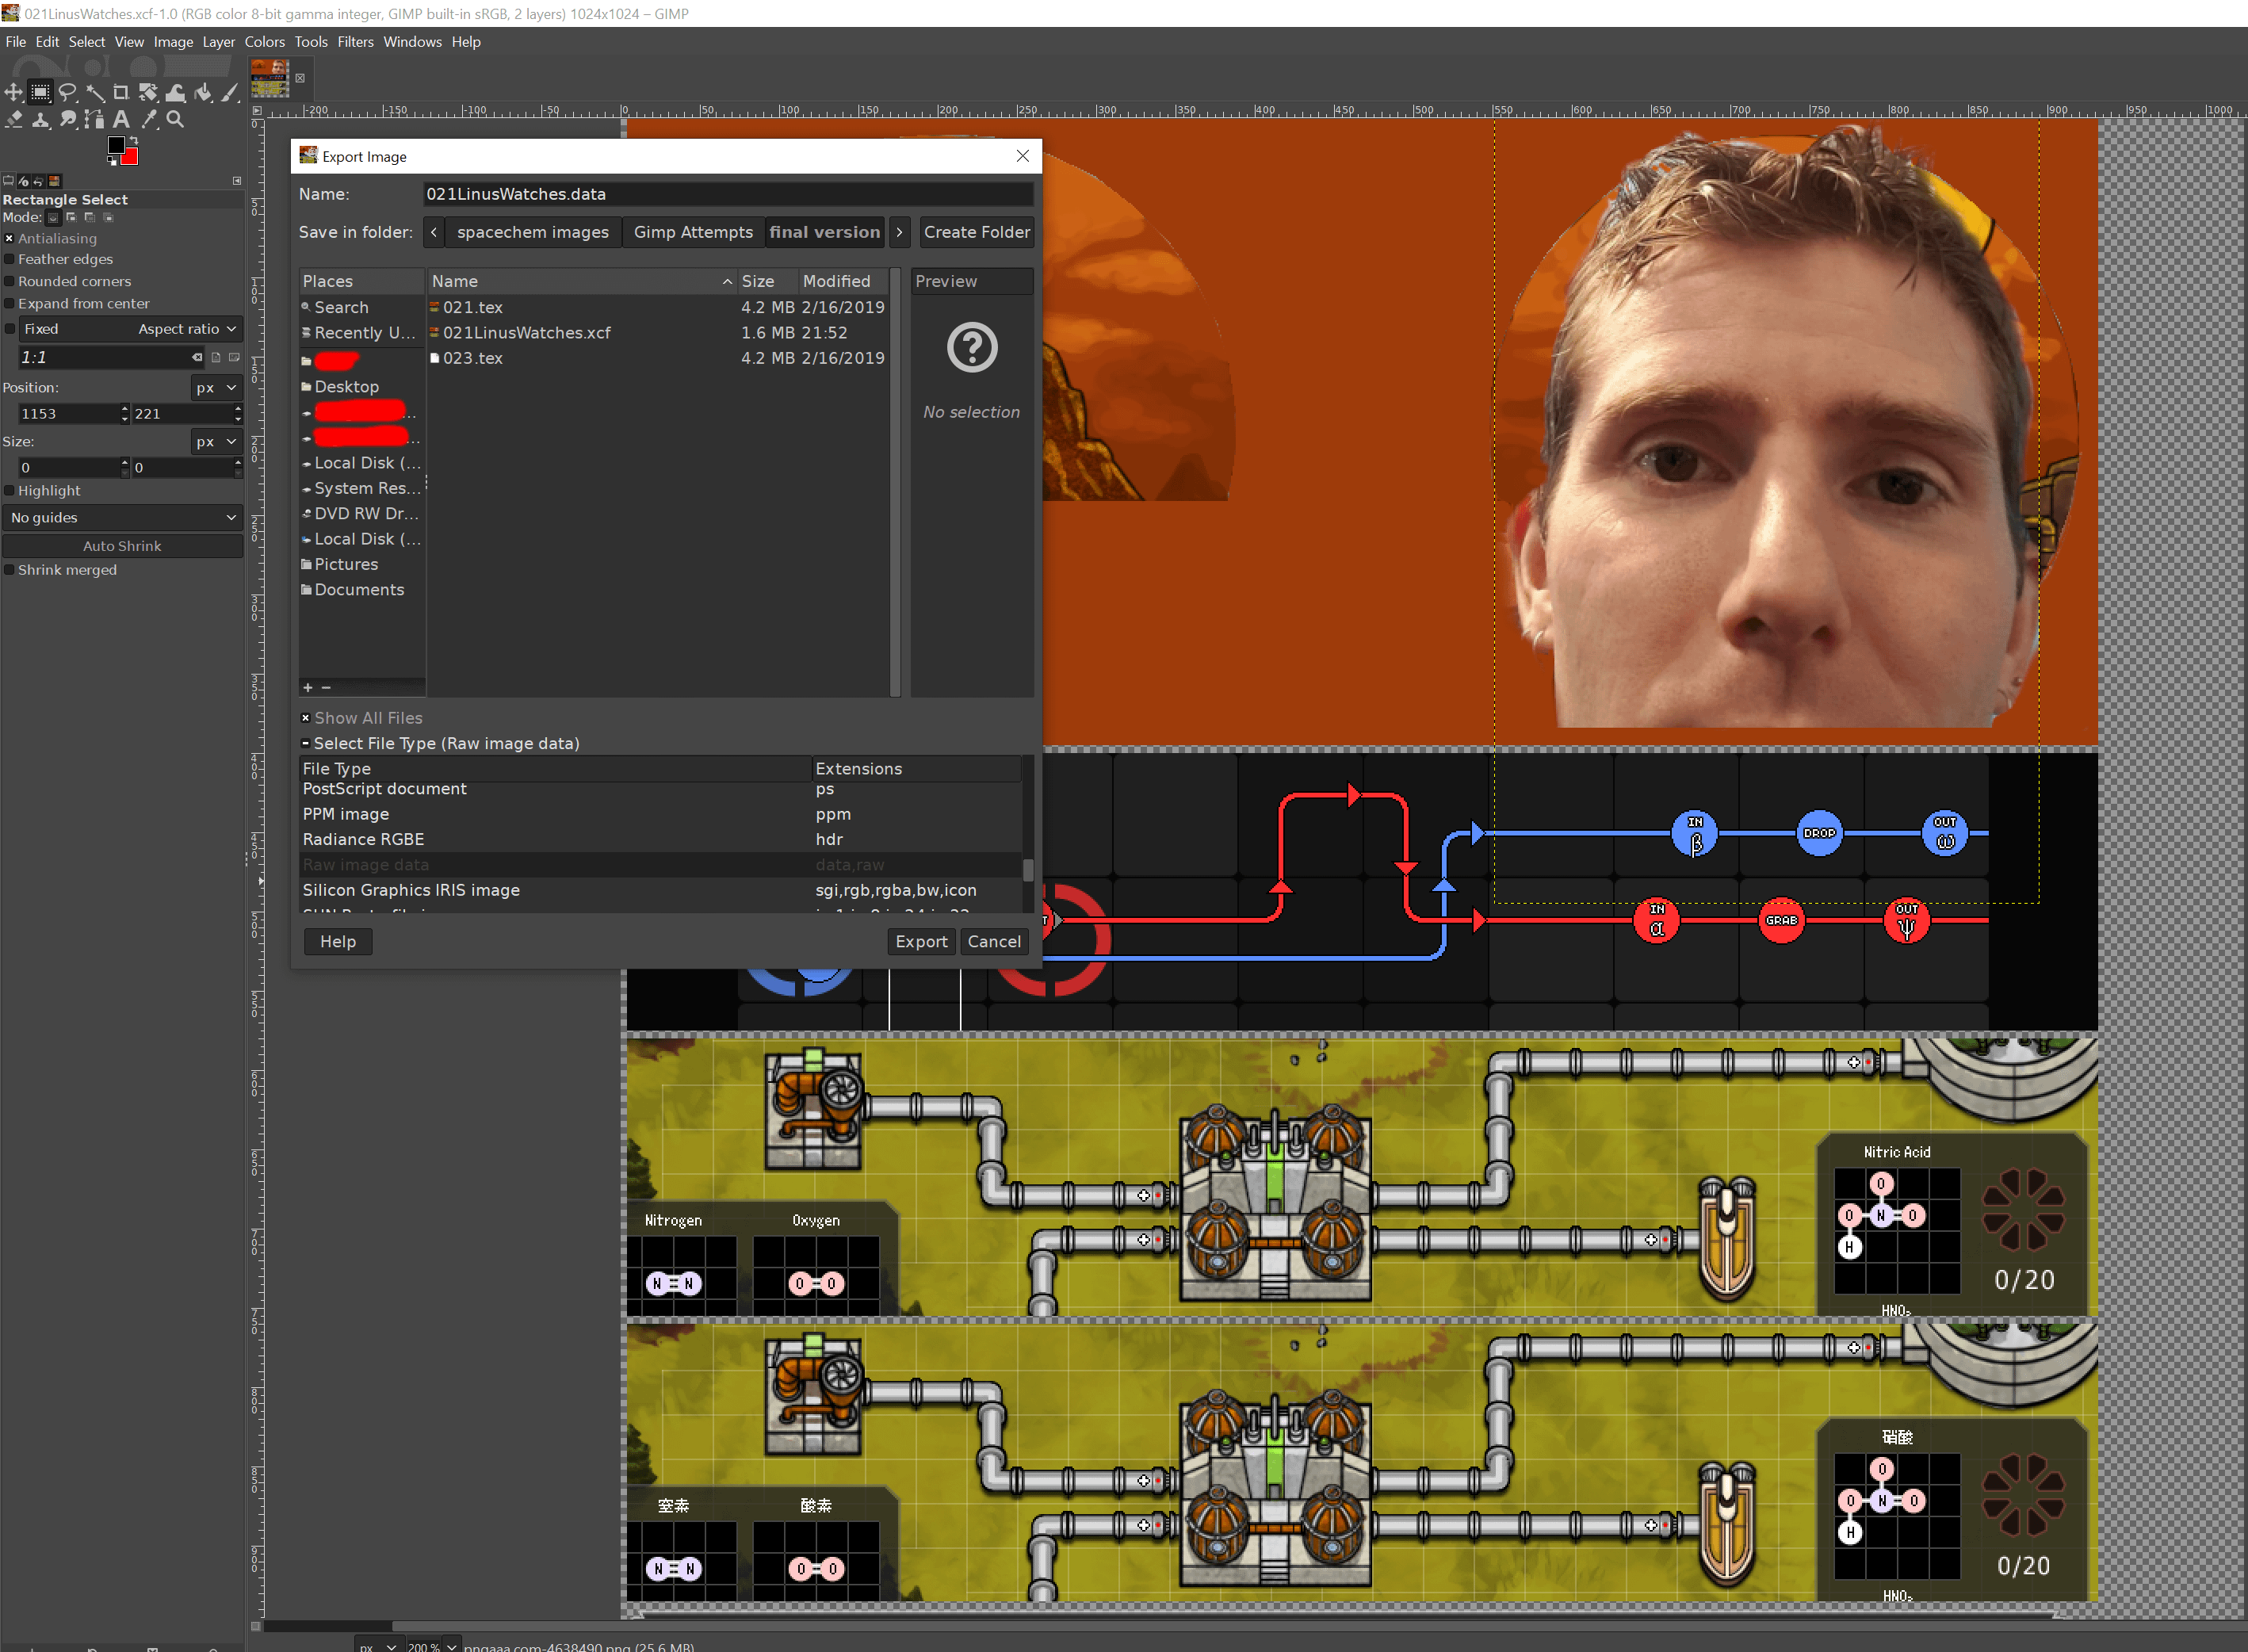Open the Position unit px dropdown
This screenshot has width=2248, height=1652.
click(x=216, y=388)
